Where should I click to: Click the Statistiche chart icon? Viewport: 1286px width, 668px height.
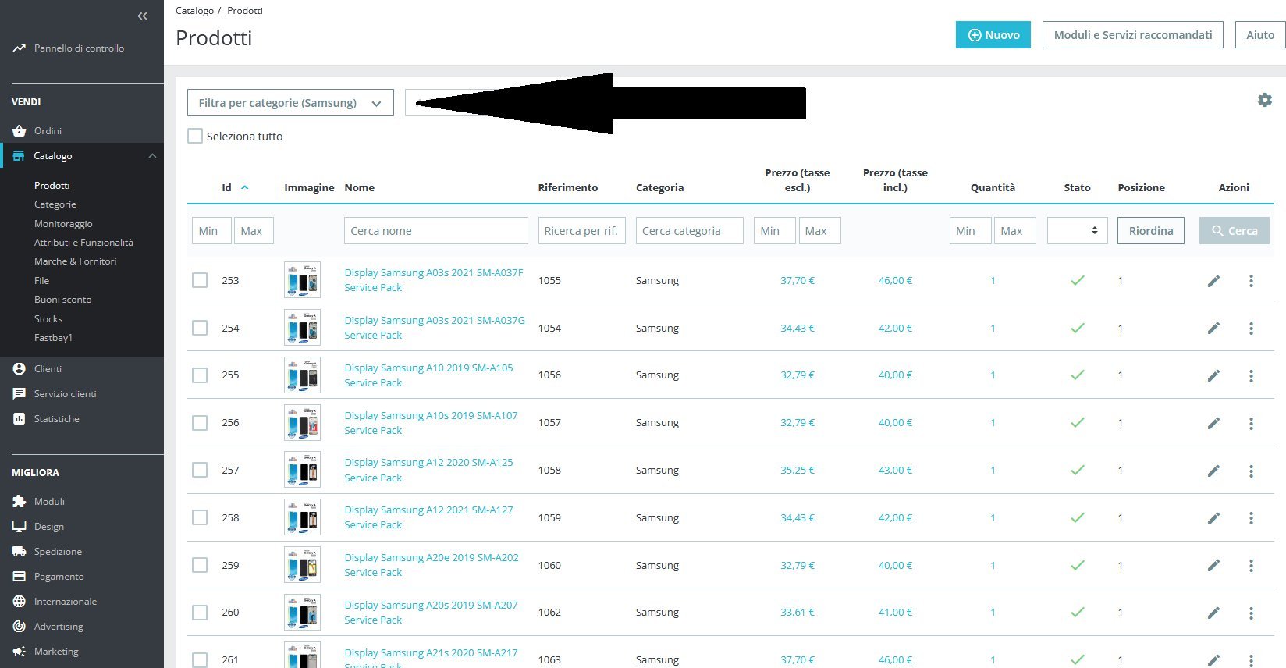point(20,419)
